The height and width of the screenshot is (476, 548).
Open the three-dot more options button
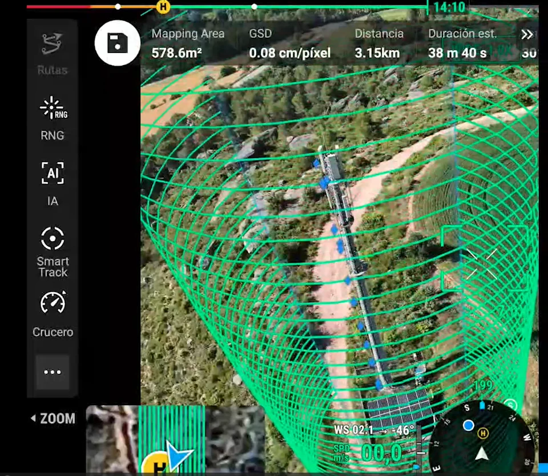click(x=53, y=372)
